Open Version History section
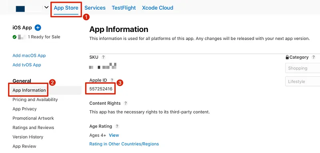 [28, 137]
